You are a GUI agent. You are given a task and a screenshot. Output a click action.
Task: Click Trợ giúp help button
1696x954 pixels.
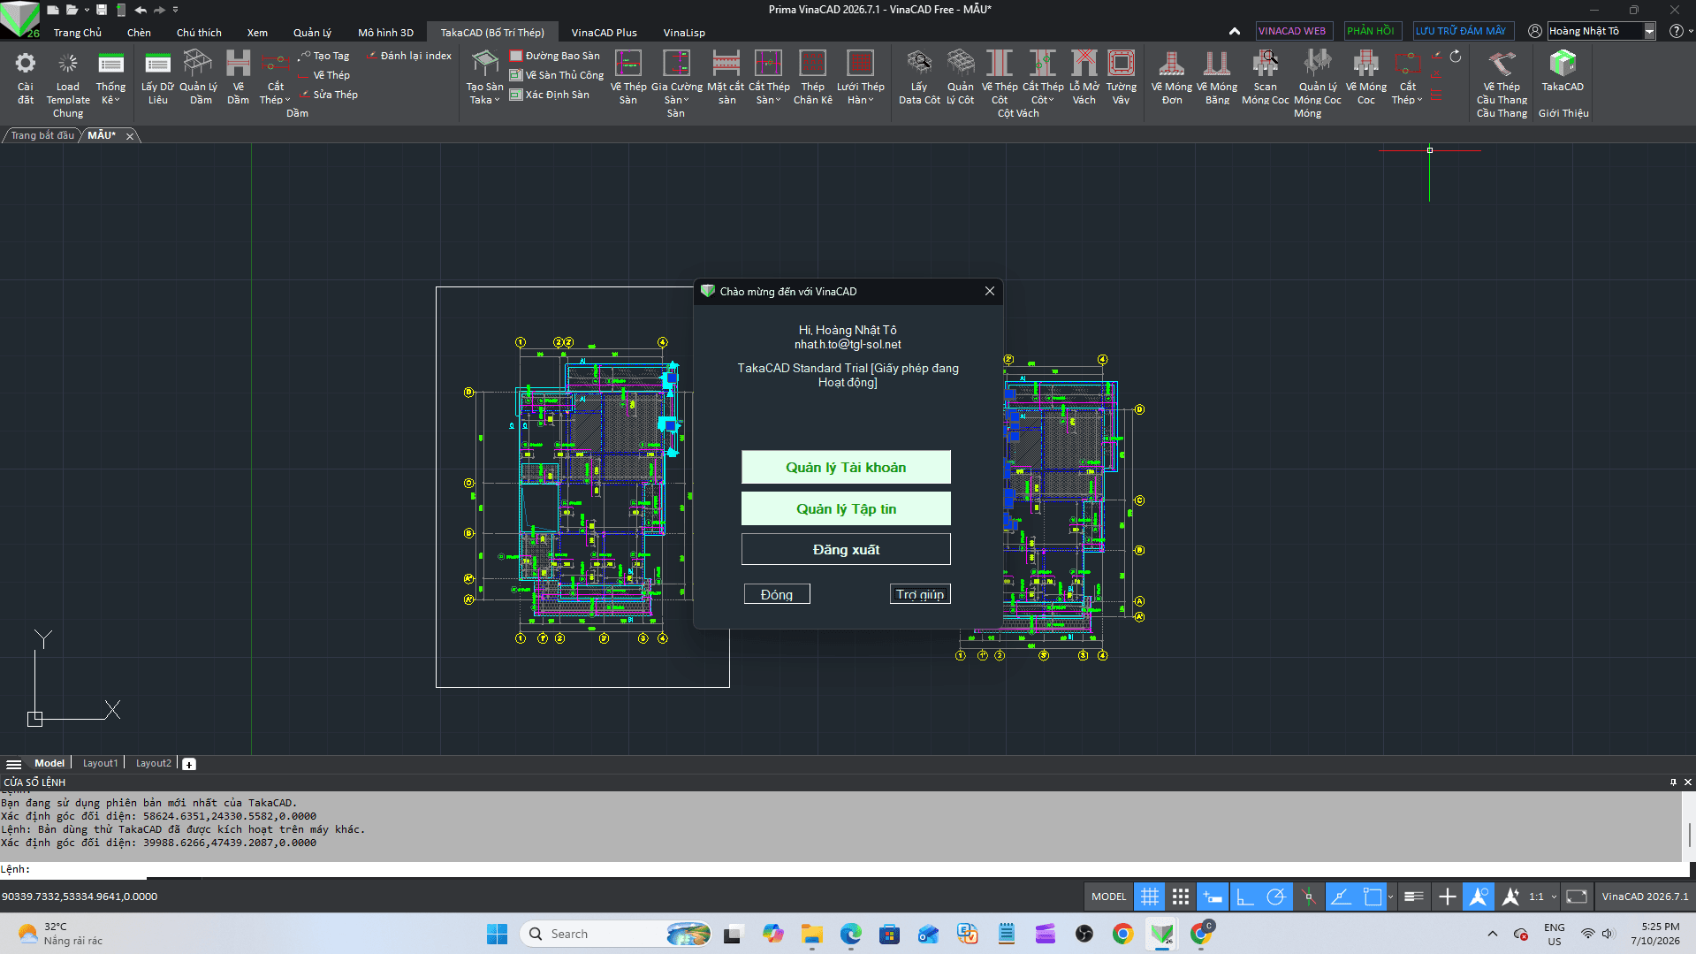[920, 594]
